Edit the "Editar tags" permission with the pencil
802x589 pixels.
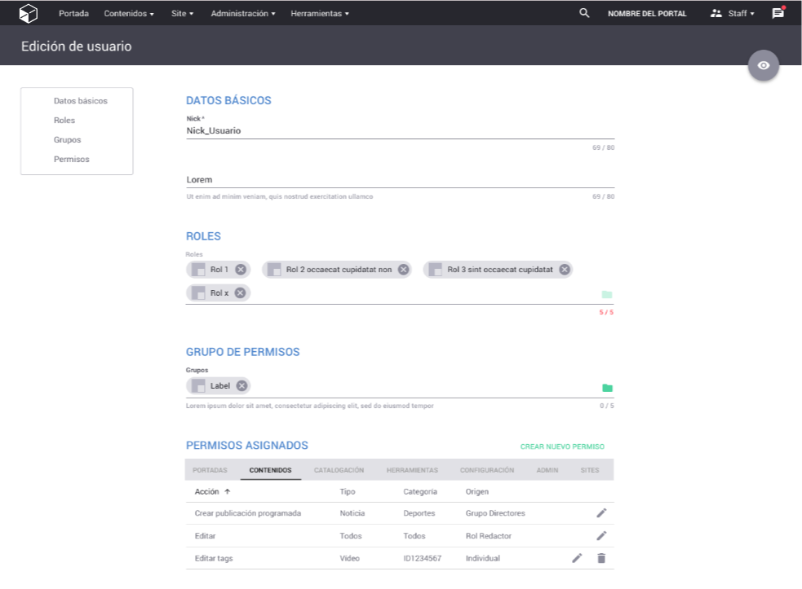[x=577, y=558]
